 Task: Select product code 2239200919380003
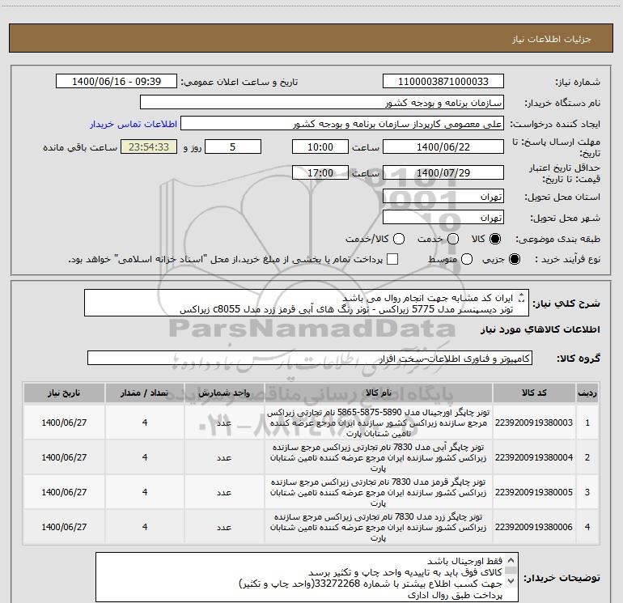tap(534, 423)
